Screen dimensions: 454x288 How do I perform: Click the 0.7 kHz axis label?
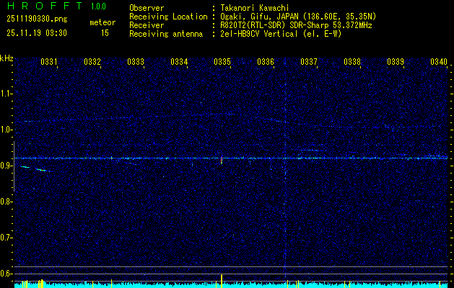tap(6, 238)
